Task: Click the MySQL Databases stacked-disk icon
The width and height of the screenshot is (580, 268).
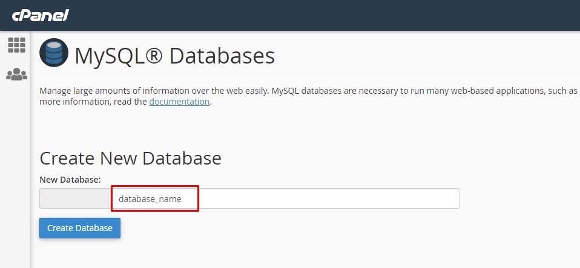Action: point(54,54)
